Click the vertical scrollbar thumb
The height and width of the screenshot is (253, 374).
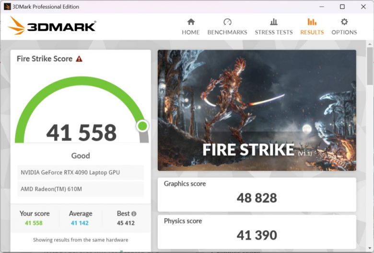point(370,65)
